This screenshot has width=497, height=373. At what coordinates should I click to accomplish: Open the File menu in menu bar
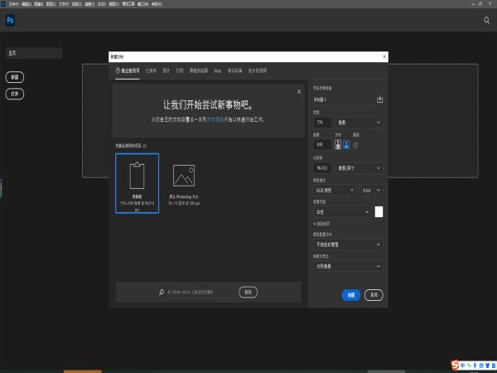(12, 3)
